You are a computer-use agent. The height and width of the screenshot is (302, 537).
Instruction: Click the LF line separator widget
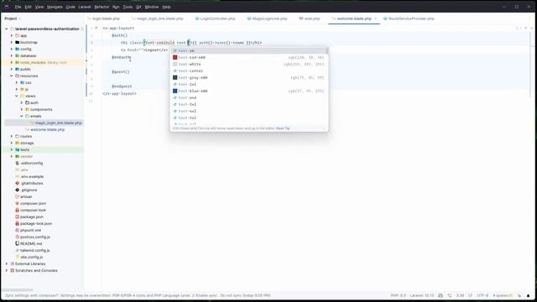470,295
